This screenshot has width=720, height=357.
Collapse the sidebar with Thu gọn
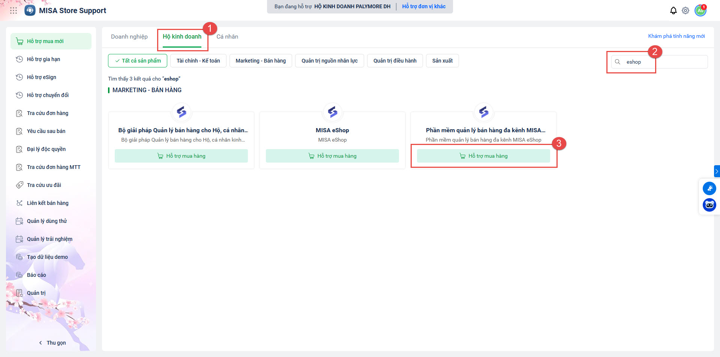coord(52,343)
